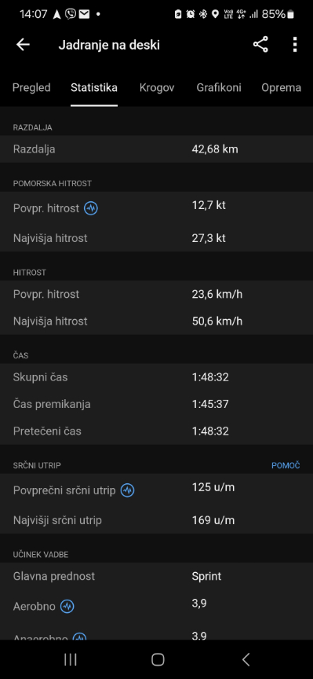Tap info icon beside Aerobno
This screenshot has height=679, width=313.
pyautogui.click(x=67, y=606)
